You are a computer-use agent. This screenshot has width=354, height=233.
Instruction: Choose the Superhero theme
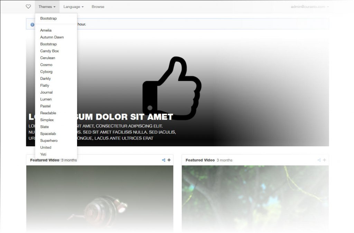tap(56, 140)
